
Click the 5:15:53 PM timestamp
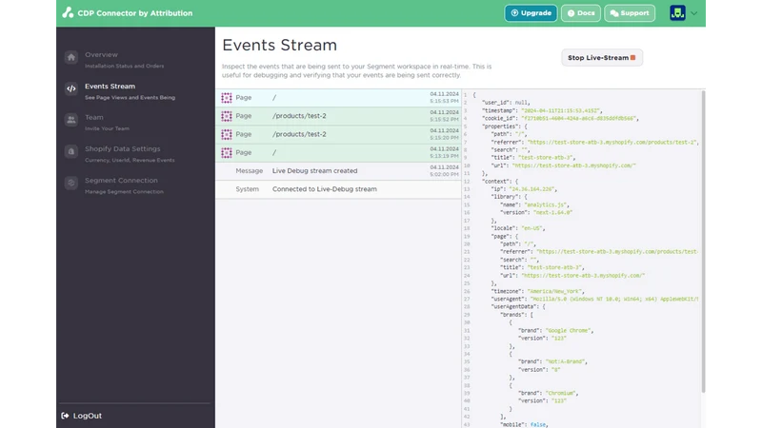click(444, 101)
